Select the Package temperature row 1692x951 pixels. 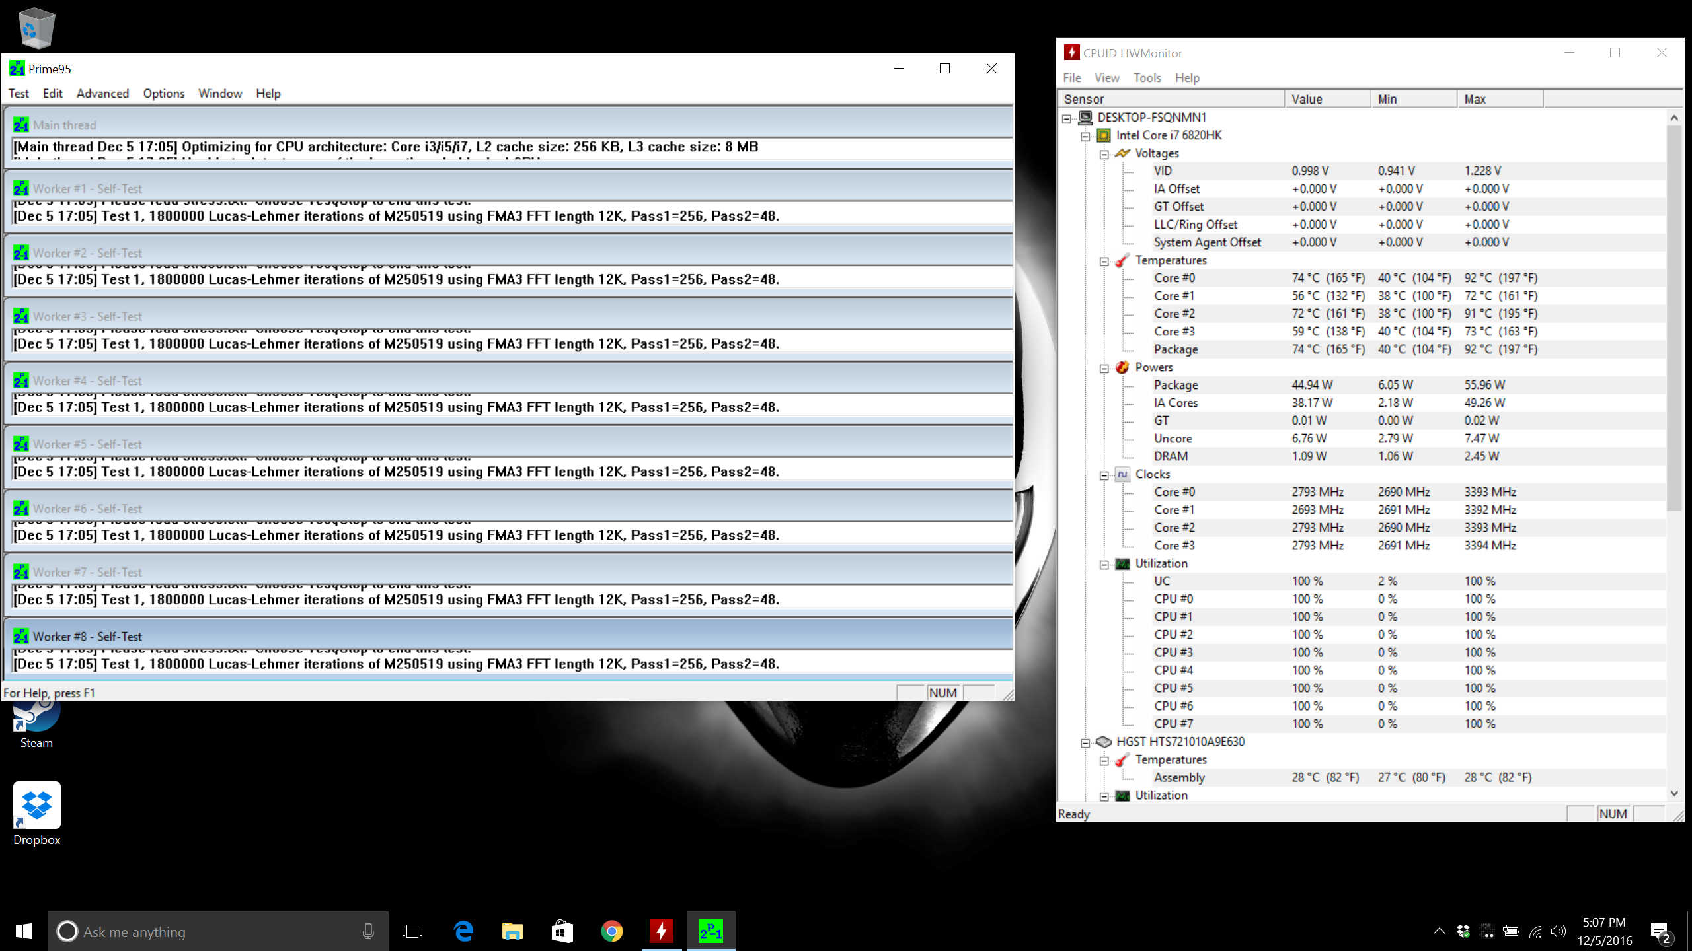[1362, 349]
